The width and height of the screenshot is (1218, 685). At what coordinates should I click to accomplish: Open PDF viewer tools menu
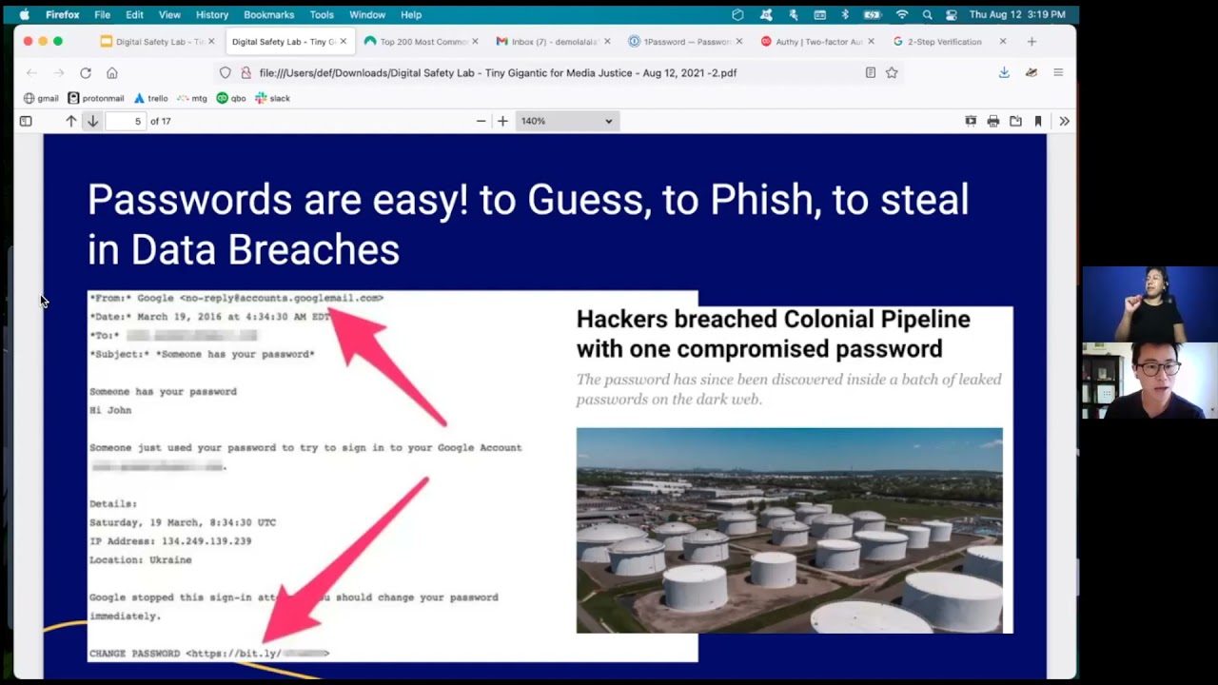[1064, 121]
